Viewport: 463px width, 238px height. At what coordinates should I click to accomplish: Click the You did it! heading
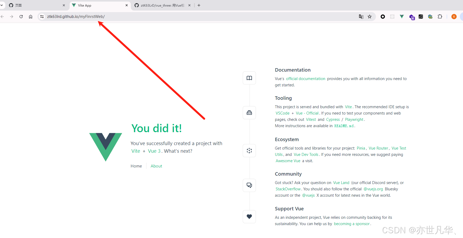click(157, 128)
